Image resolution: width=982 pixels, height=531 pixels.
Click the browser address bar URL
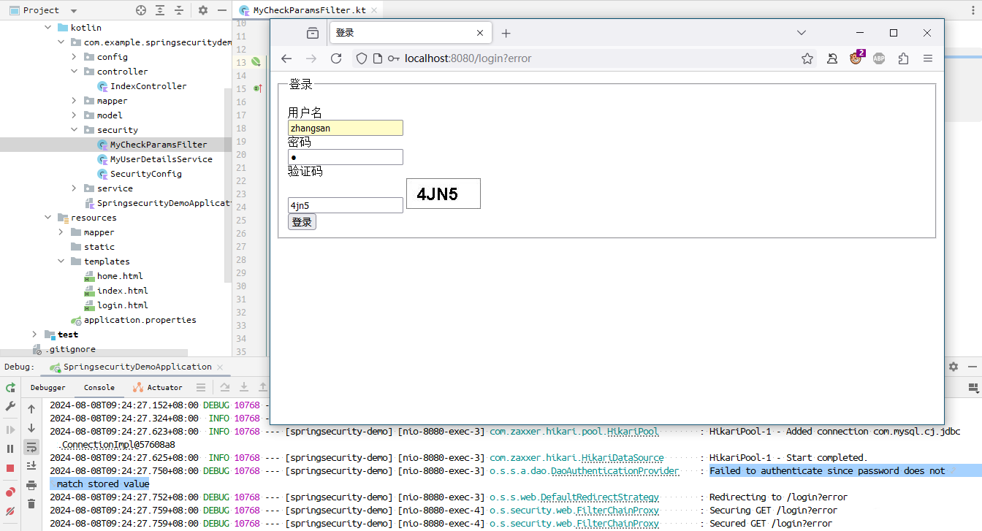pyautogui.click(x=468, y=58)
